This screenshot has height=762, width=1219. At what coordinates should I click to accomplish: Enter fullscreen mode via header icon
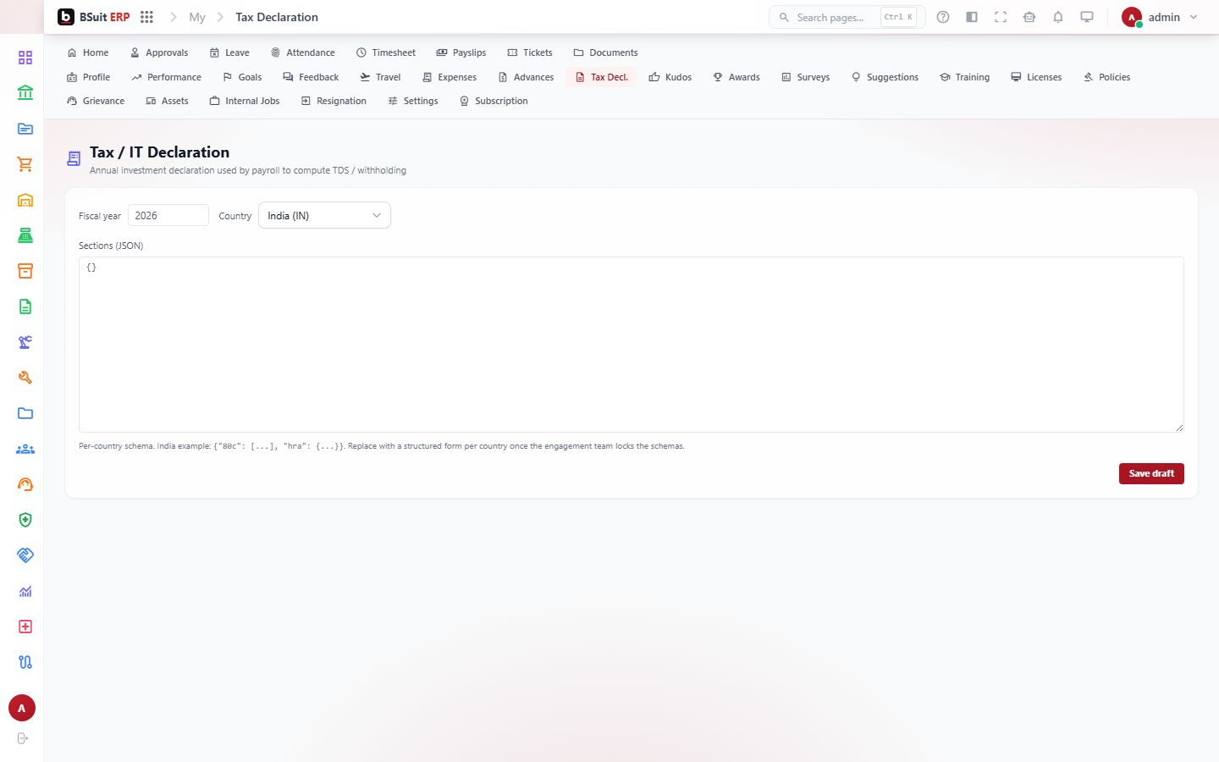click(x=1001, y=17)
